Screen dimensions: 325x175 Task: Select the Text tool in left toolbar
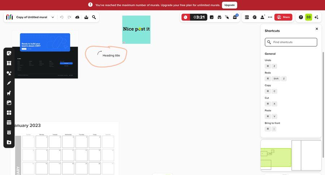(x=9, y=63)
